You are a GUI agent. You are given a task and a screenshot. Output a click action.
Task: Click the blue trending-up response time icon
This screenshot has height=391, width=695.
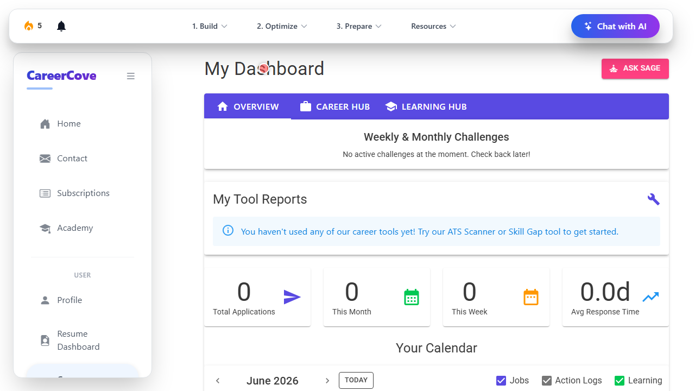pyautogui.click(x=650, y=297)
